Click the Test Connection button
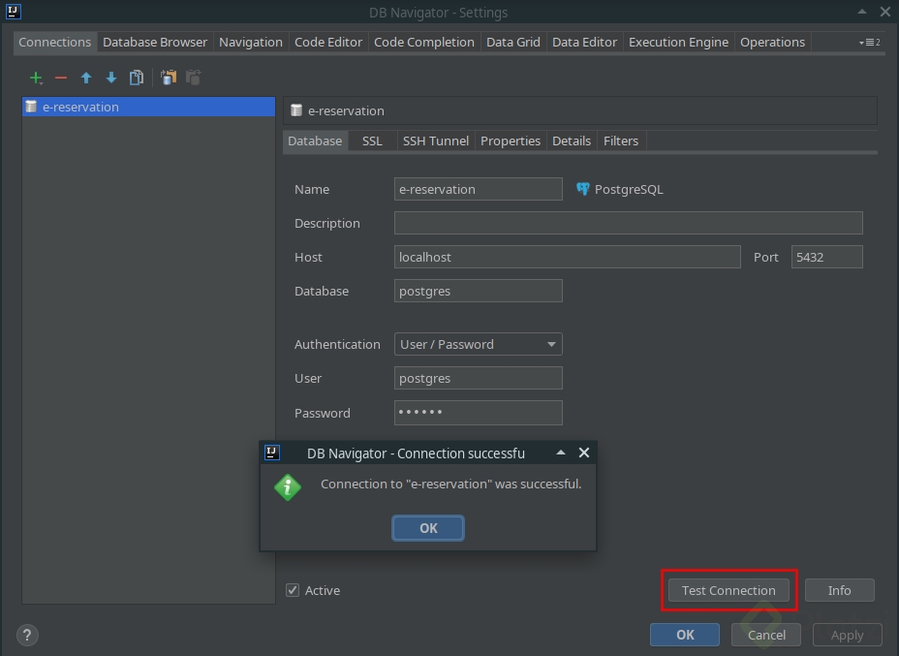 pos(728,590)
